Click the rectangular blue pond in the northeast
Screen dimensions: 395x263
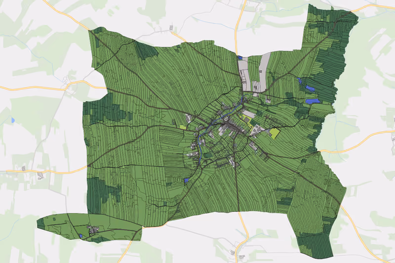[x=313, y=101]
